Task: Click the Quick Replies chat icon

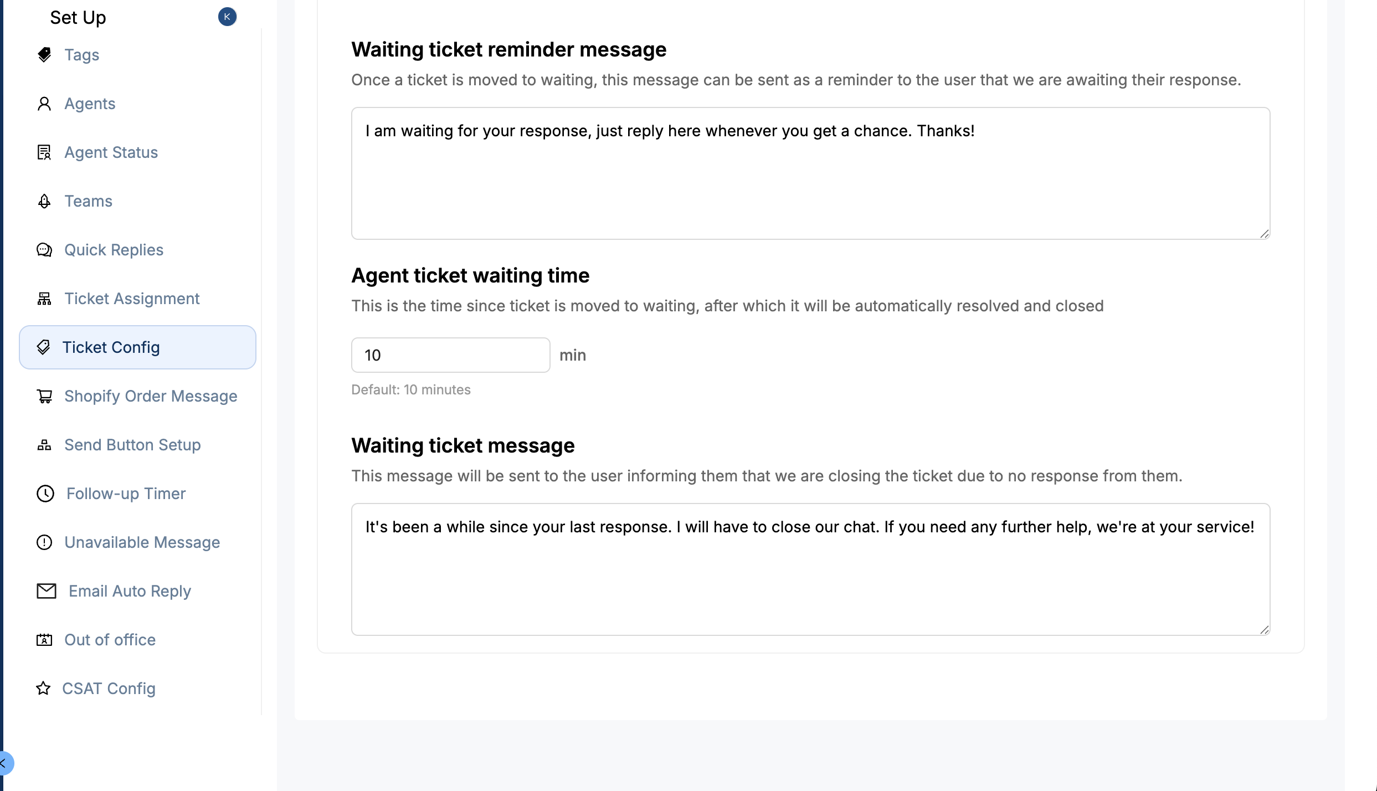Action: coord(44,250)
